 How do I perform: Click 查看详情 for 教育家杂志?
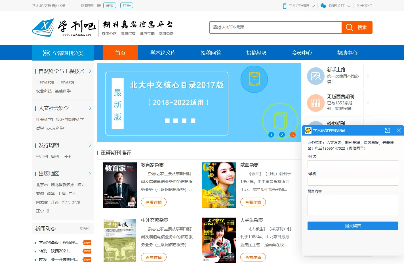coord(154,202)
